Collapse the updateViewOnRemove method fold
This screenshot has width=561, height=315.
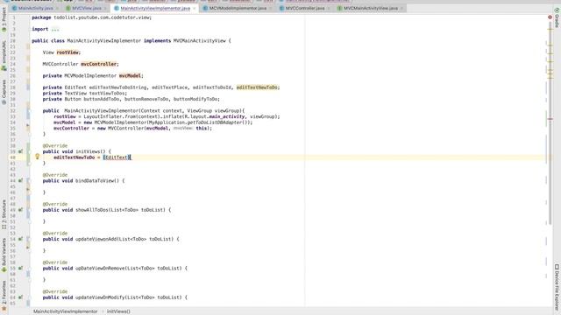coord(30,269)
